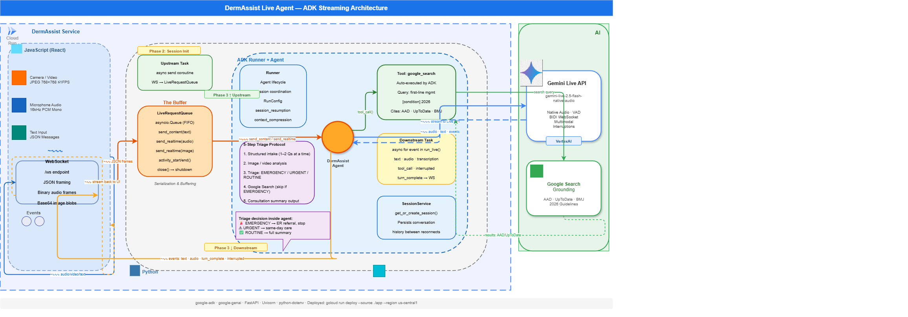Click the Agent lifecycle line
Image resolution: width=908 pixels, height=317 pixels.
(x=273, y=82)
